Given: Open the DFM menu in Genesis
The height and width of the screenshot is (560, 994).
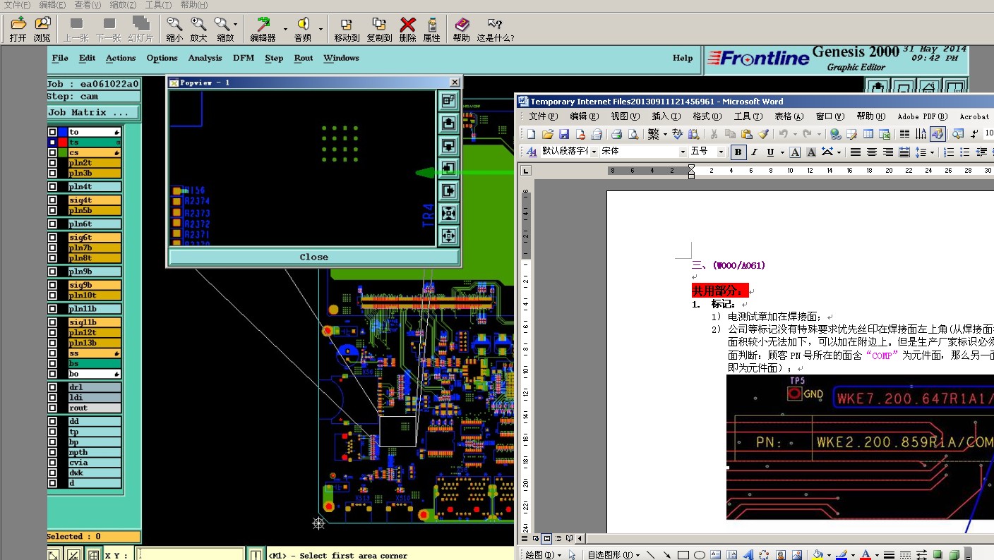Looking at the screenshot, I should pyautogui.click(x=243, y=58).
